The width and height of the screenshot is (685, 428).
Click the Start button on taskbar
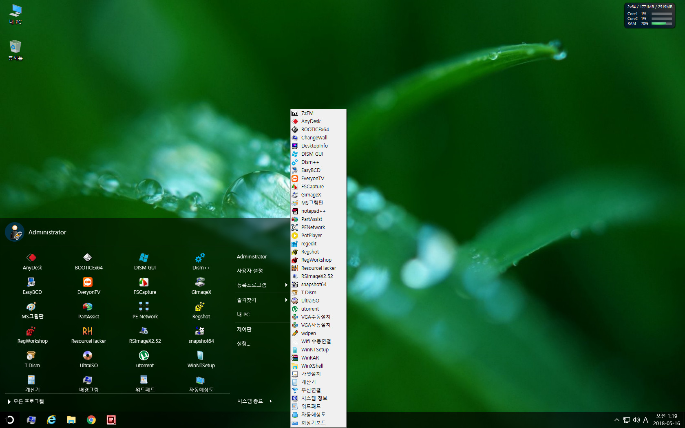10,420
